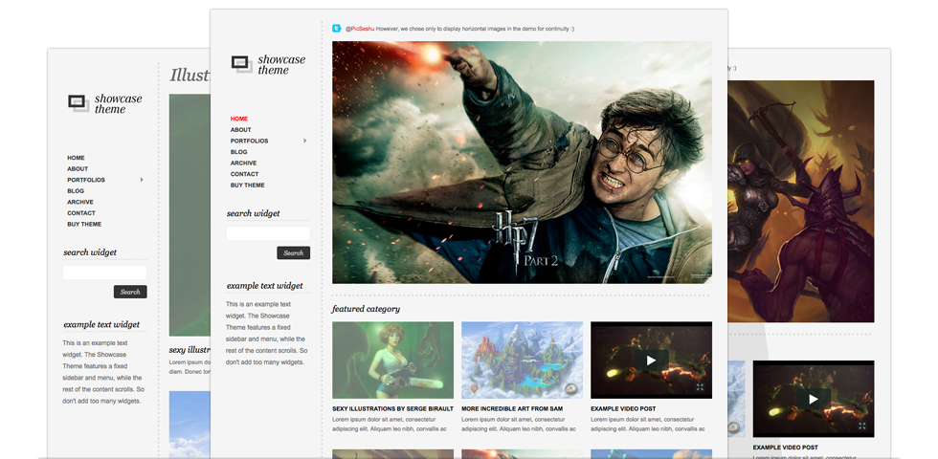Image resolution: width=938 pixels, height=459 pixels.
Task: Click the search widget heading in front window
Action: click(x=253, y=213)
